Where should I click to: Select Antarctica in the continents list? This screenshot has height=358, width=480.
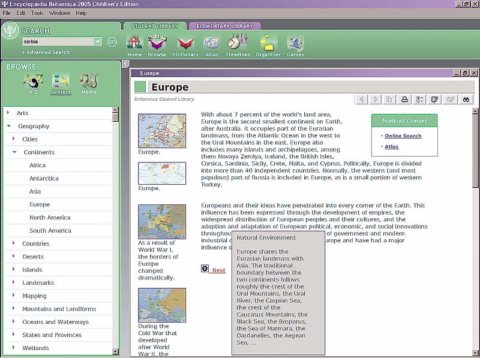click(x=44, y=178)
